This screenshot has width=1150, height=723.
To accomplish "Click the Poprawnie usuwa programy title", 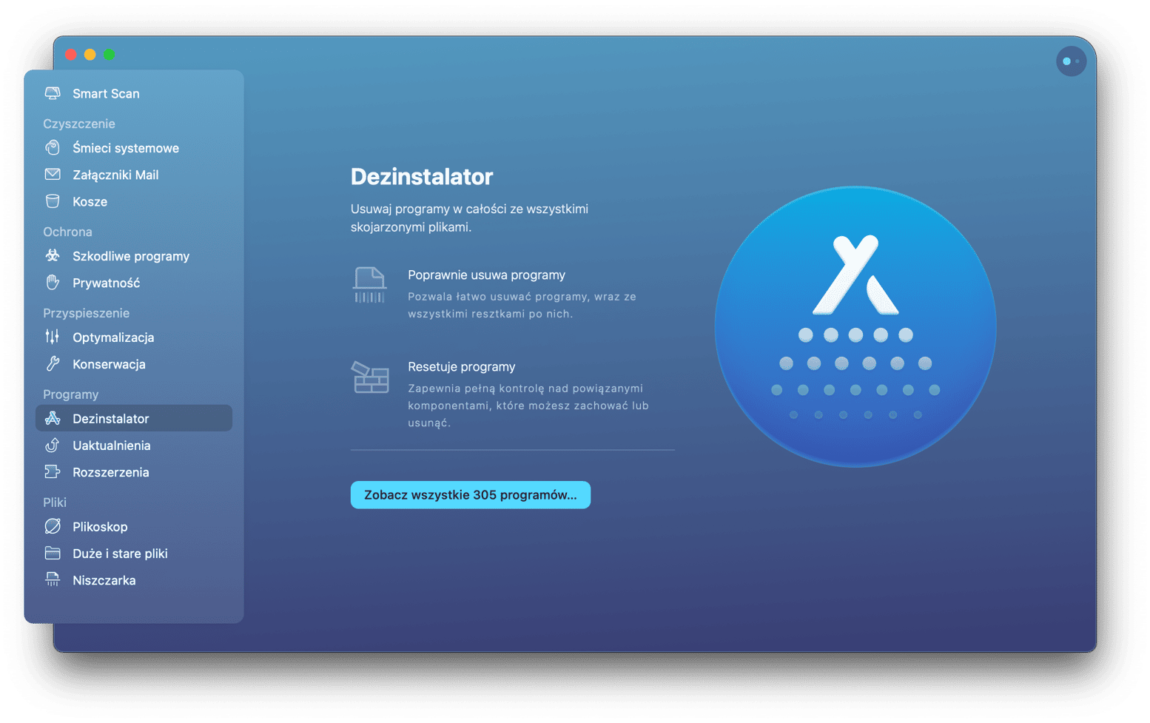I will click(486, 275).
